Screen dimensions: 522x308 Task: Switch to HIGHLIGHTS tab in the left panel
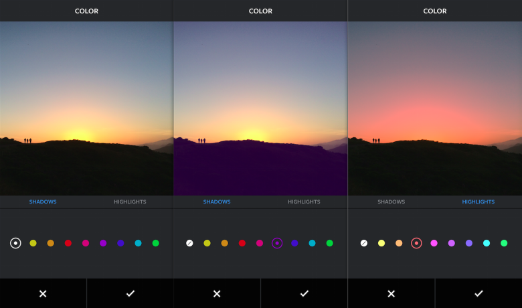coord(130,202)
